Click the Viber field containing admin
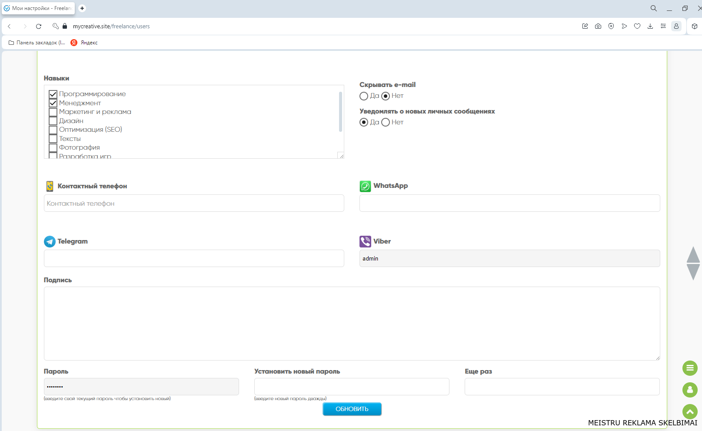702x431 pixels. (x=509, y=258)
